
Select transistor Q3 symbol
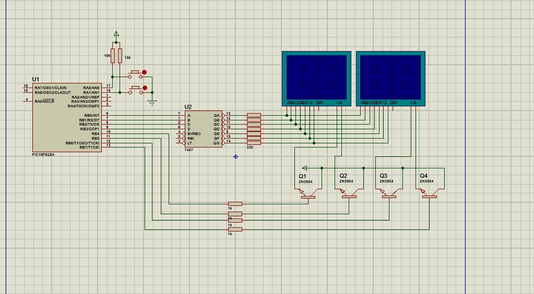[x=388, y=193]
